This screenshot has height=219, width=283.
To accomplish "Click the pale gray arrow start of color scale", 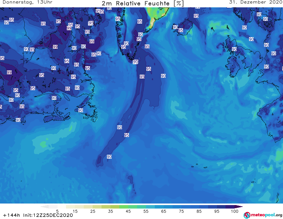I will pos(44,207).
